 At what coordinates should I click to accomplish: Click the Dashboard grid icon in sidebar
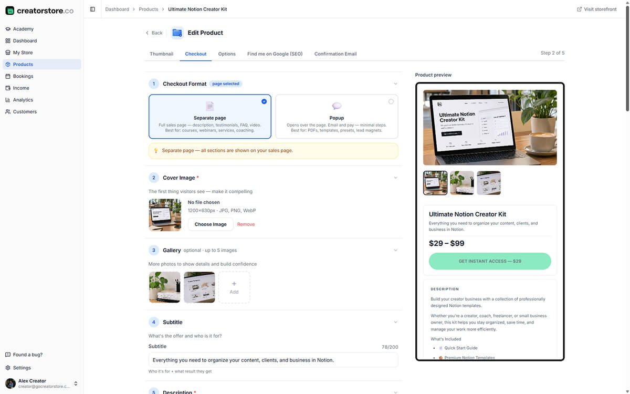(8, 40)
